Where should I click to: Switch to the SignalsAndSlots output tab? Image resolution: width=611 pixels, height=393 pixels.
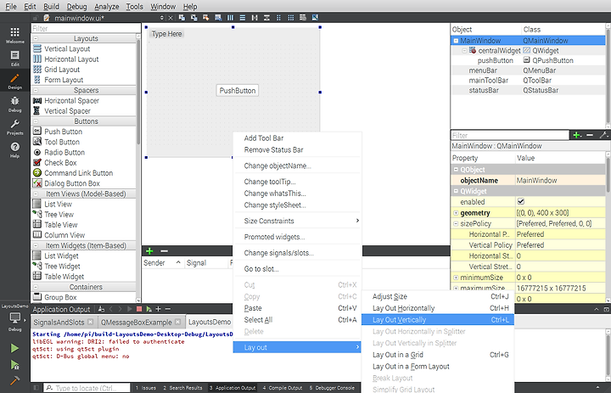[59, 323]
